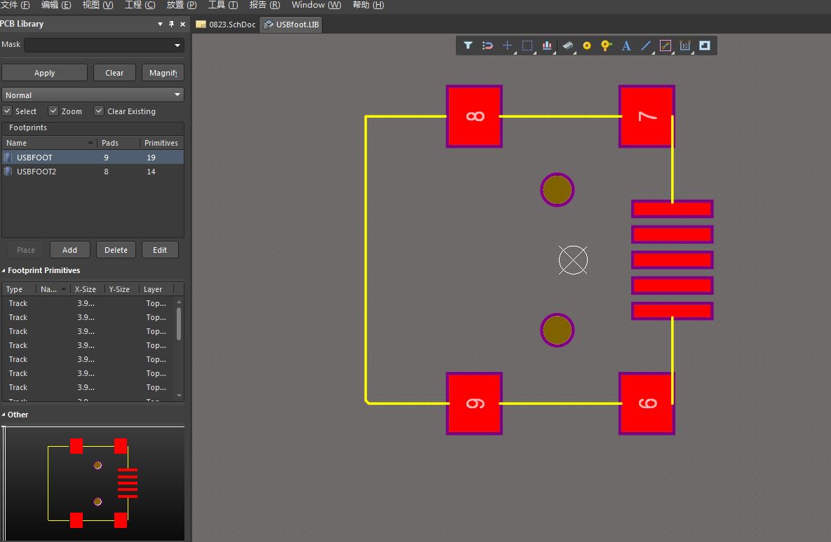
Task: Select pad 6 in the footprint
Action: 647,403
